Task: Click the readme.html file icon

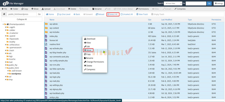Action: coord(46,44)
